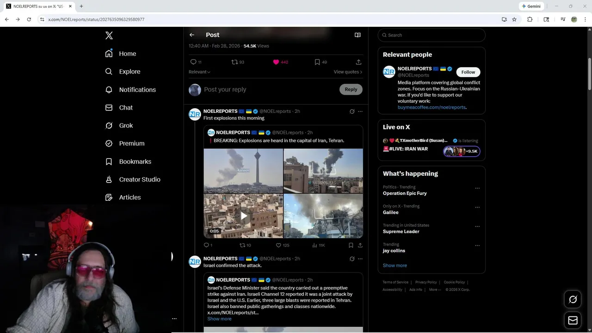Click share icon on main post
The height and width of the screenshot is (333, 592).
click(358, 62)
